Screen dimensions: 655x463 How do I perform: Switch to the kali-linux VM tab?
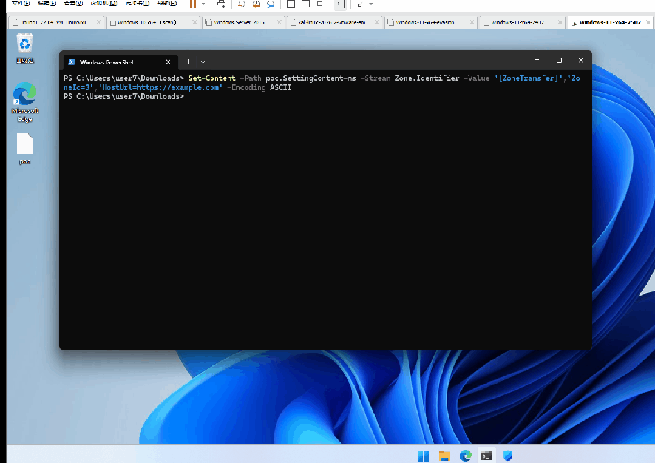point(334,22)
